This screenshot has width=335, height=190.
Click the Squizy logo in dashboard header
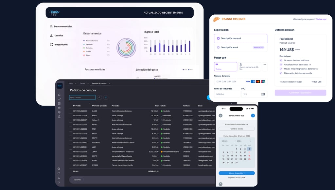(55, 12)
